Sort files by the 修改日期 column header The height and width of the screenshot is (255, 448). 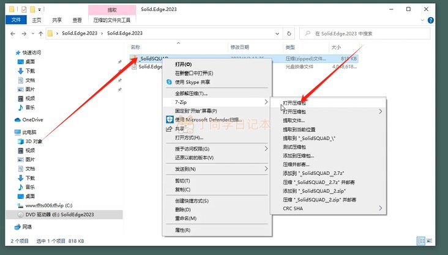(239, 47)
